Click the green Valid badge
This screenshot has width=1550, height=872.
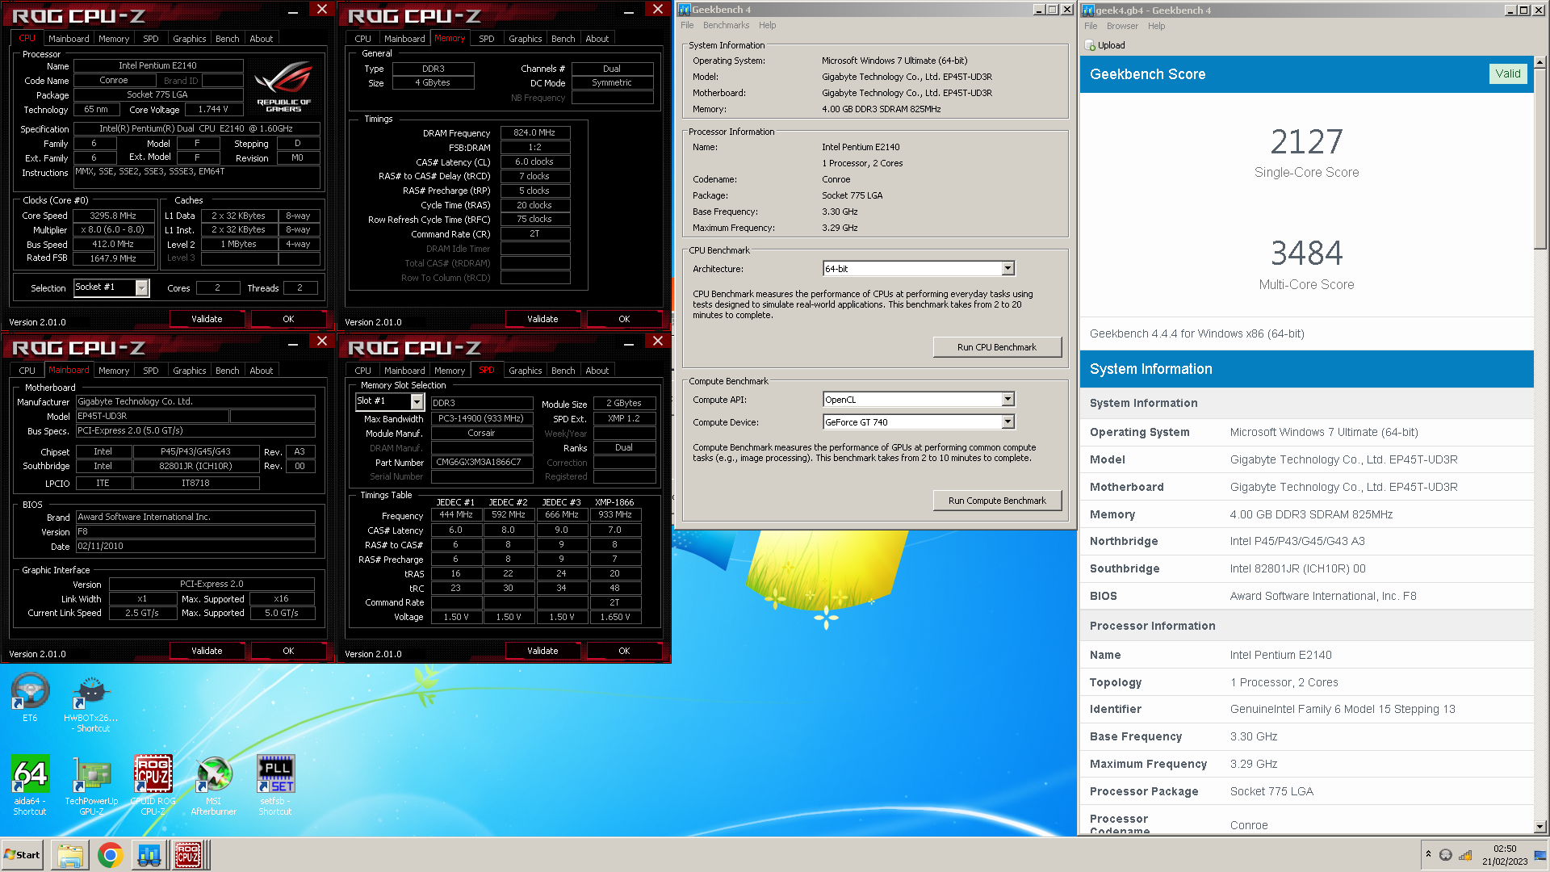pyautogui.click(x=1508, y=73)
